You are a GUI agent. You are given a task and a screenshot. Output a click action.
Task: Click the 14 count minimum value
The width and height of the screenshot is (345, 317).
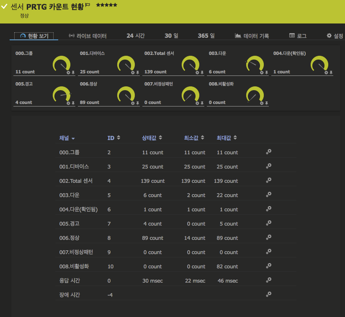coord(195,238)
